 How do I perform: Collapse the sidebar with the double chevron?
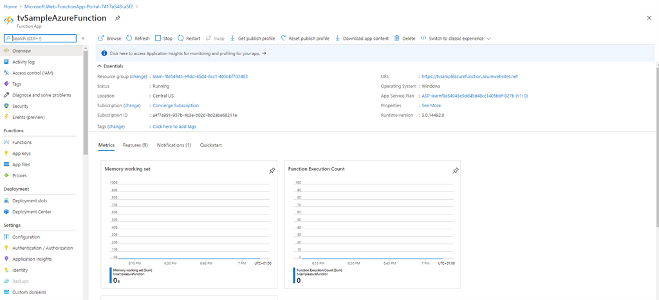pyautogui.click(x=83, y=38)
